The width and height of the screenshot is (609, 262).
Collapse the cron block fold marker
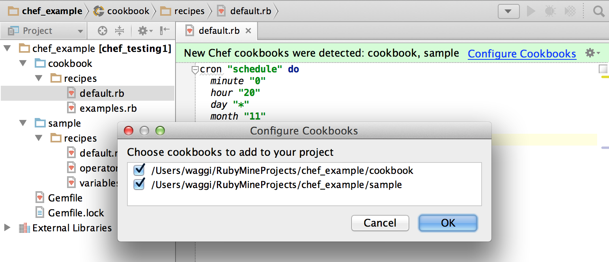click(x=195, y=70)
